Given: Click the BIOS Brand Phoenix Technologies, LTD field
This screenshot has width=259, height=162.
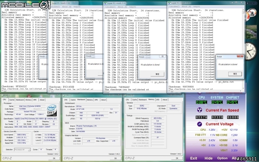Looking at the screenshot, I should tap(97, 126).
